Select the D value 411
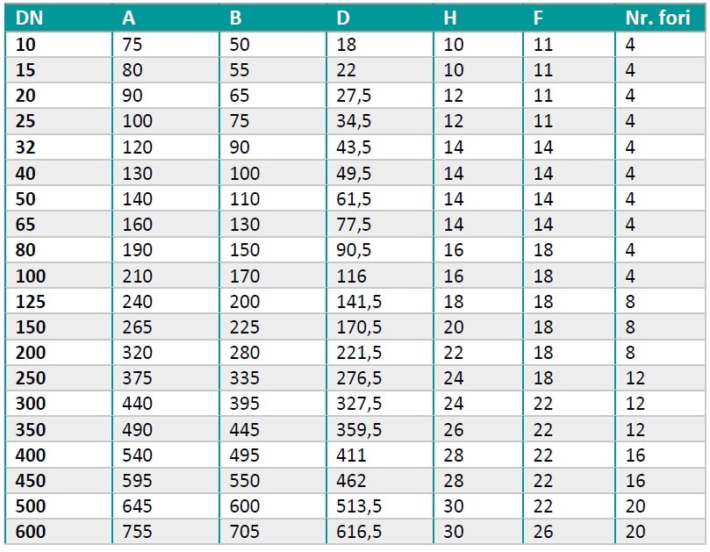 [351, 455]
